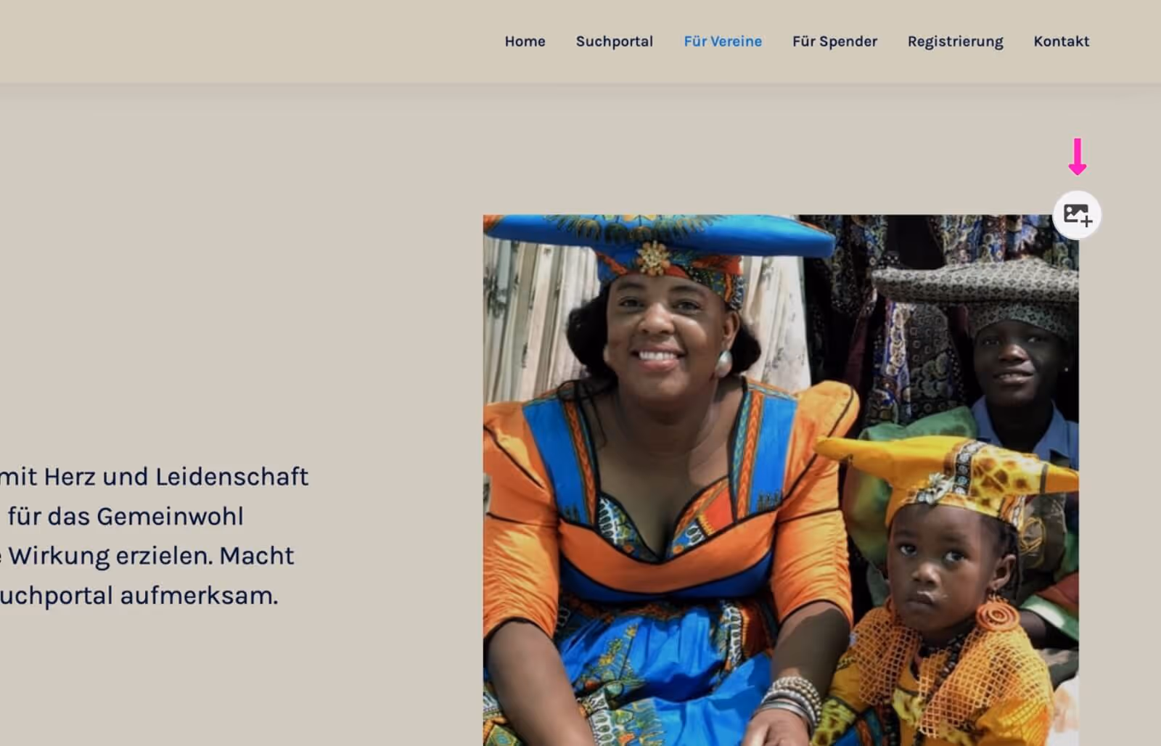Click the text ending with 'aufmerksam.'
The height and width of the screenshot is (746, 1161).
139,596
